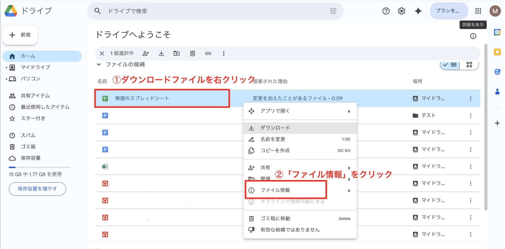Select ゴミ箱に移動 in context menu
Viewport: 505px width, 249px height.
tap(300, 218)
